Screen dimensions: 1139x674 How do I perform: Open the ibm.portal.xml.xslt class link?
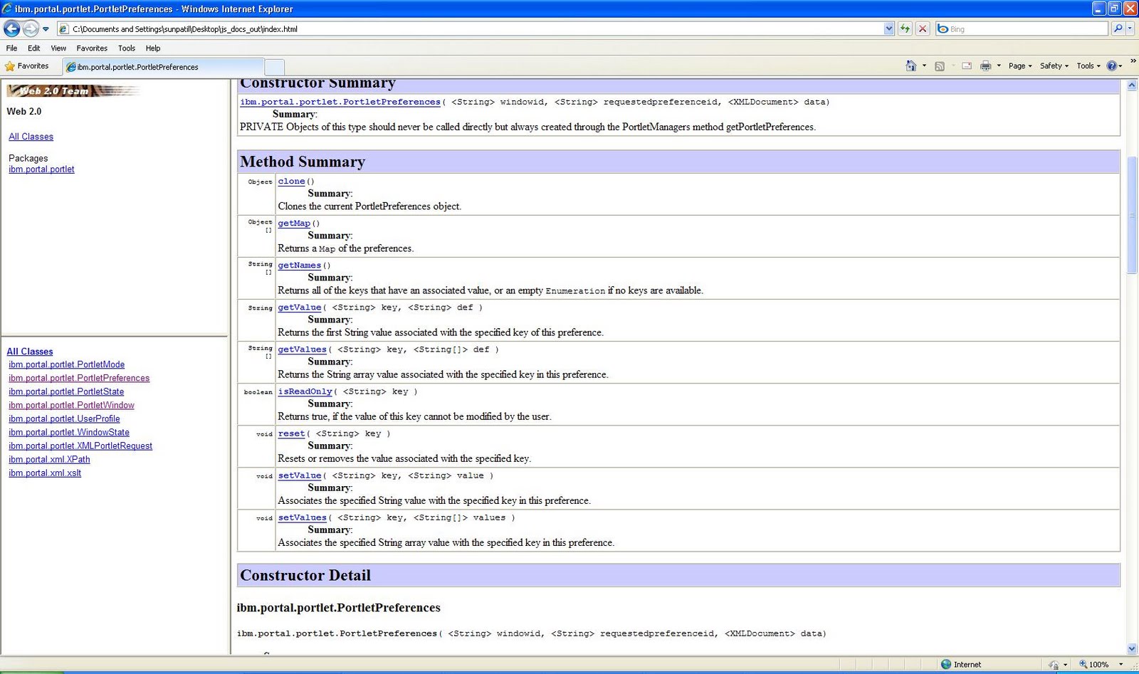[45, 473]
